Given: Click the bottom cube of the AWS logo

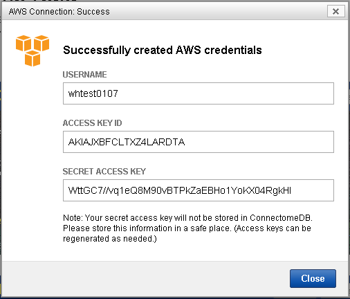Looking at the screenshot, I should click(33, 59).
